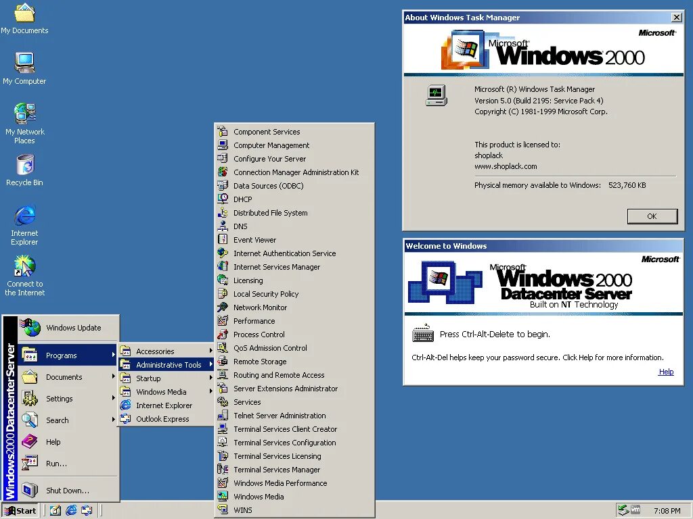Select My Network Places desktop icon
Image resolution: width=693 pixels, height=519 pixels.
pos(25,124)
